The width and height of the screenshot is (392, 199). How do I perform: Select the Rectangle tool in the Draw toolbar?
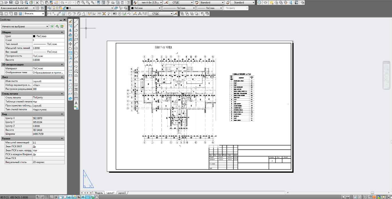pos(76,39)
